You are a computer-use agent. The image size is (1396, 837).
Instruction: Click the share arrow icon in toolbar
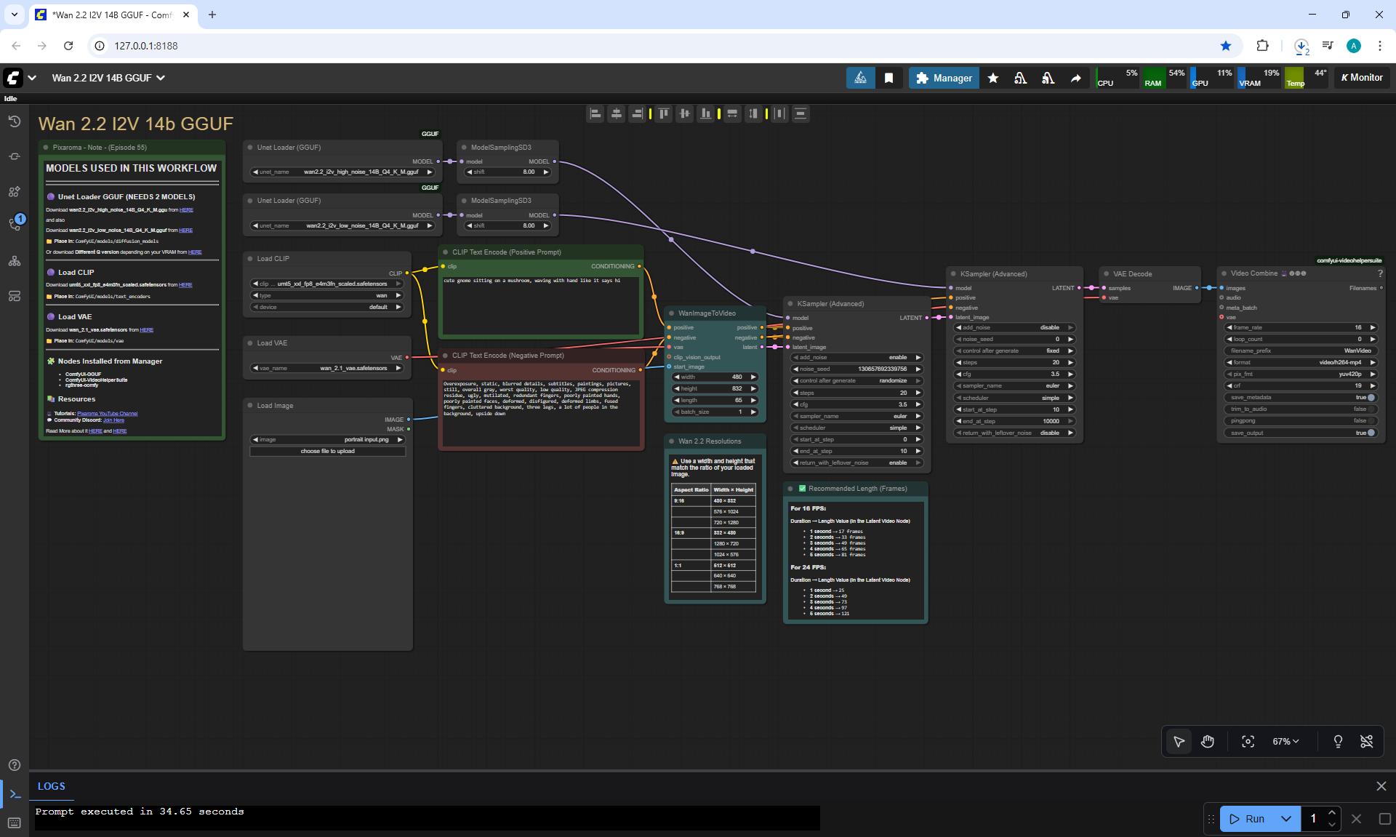pyautogui.click(x=1075, y=78)
